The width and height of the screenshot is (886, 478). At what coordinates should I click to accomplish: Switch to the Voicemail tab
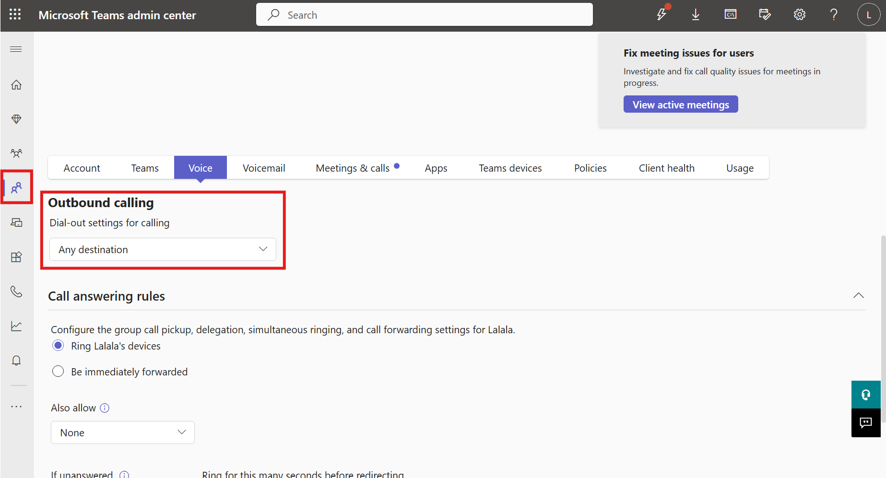pyautogui.click(x=264, y=168)
